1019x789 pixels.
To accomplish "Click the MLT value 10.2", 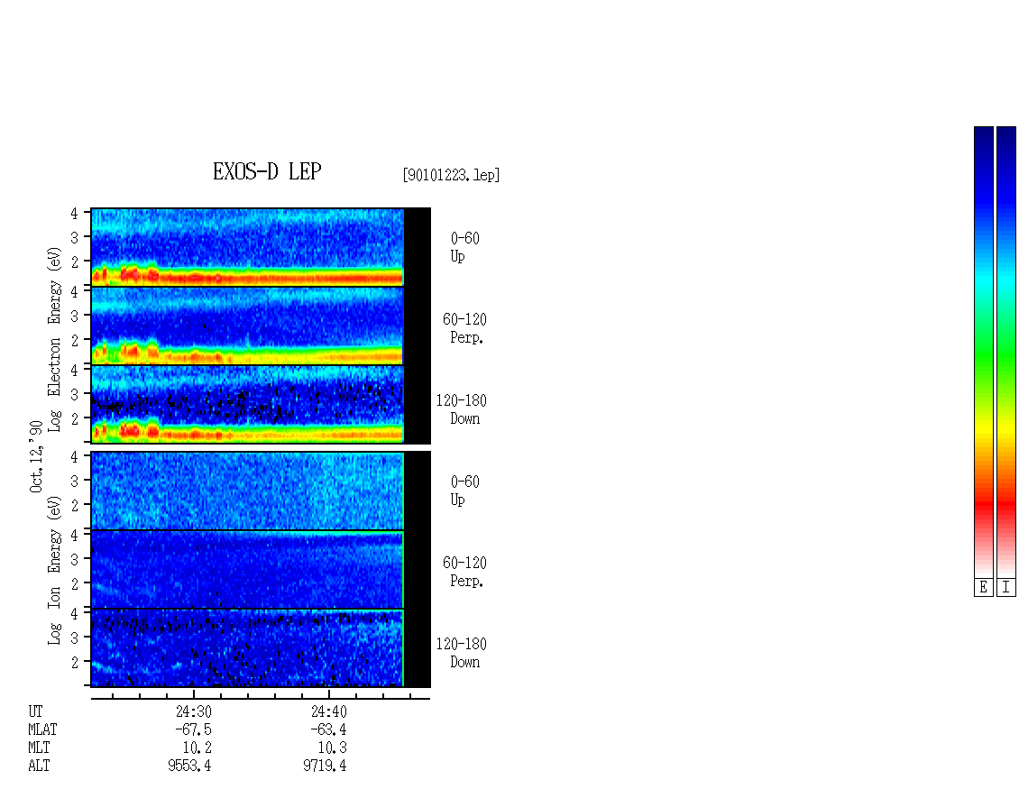I will [197, 748].
